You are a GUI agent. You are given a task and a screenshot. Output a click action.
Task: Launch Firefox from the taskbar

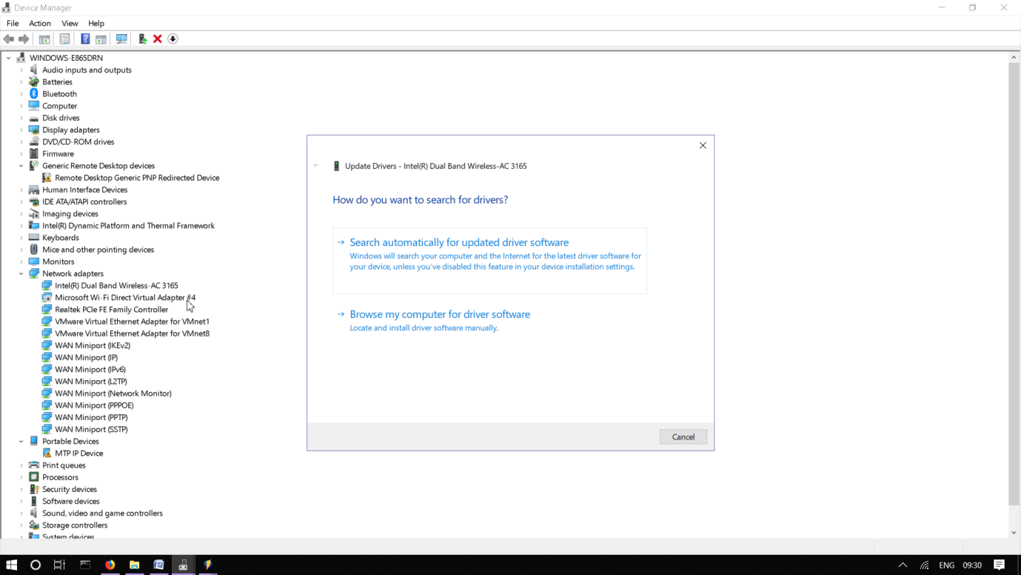coord(110,565)
